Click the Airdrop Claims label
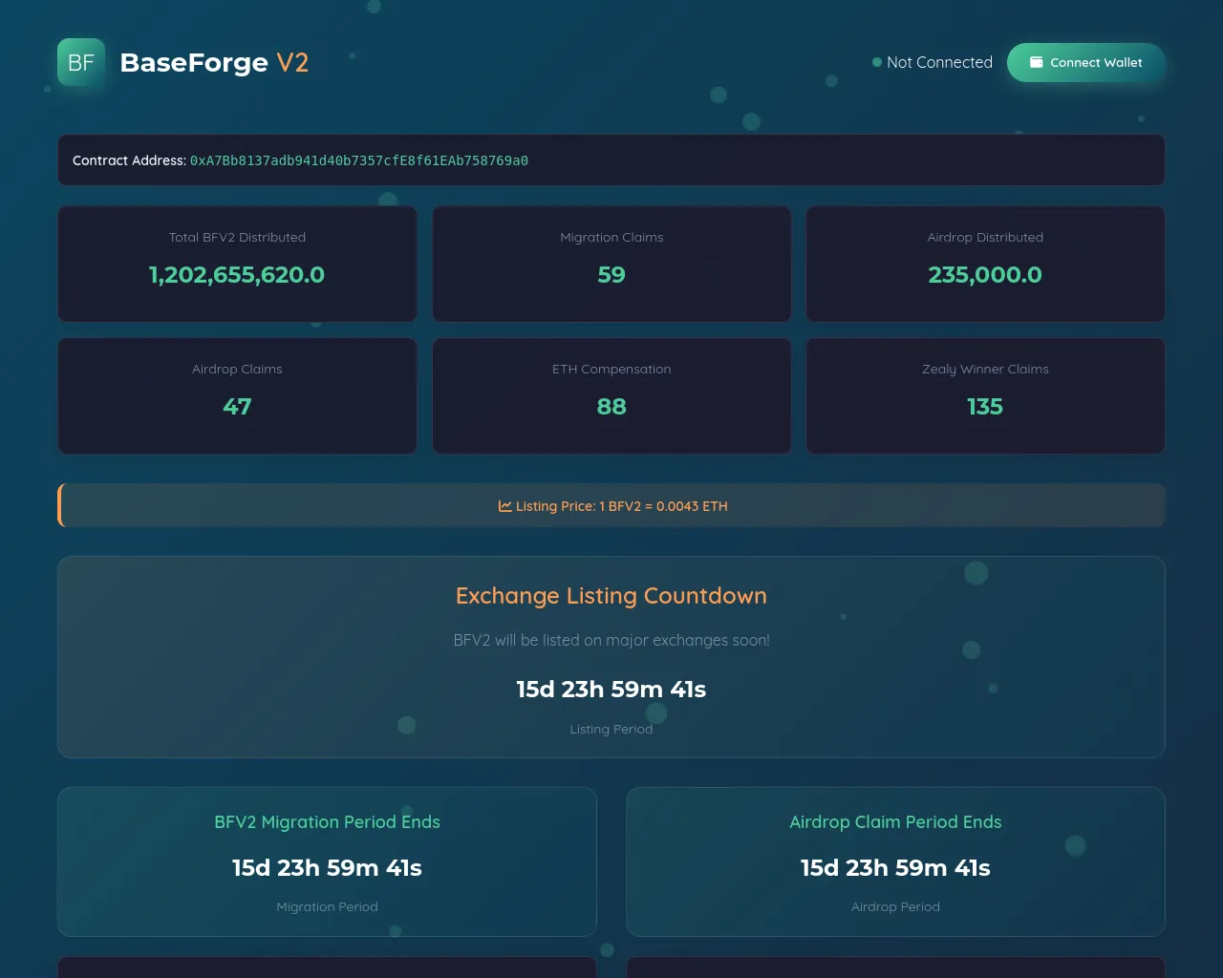This screenshot has width=1223, height=978. click(237, 369)
